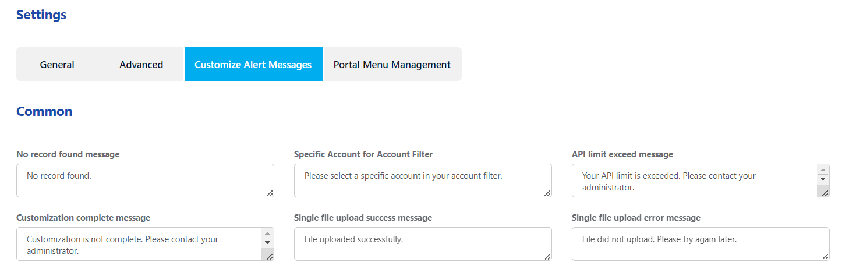Edit the Specific Account for Account Filter field
Screen dimensions: 842x272
[423, 181]
